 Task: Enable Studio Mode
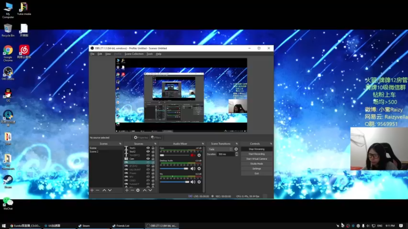coord(257,164)
